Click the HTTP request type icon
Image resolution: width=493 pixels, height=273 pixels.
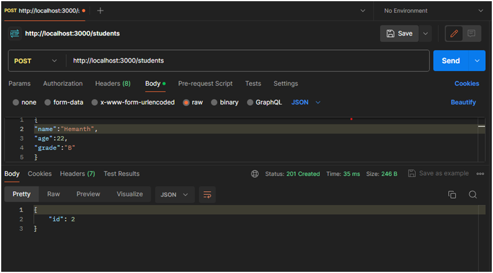click(x=14, y=34)
